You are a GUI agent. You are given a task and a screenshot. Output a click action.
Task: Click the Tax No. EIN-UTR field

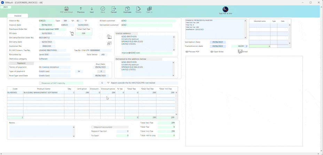tap(101, 51)
